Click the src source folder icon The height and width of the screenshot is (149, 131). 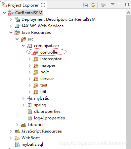(x=23, y=39)
